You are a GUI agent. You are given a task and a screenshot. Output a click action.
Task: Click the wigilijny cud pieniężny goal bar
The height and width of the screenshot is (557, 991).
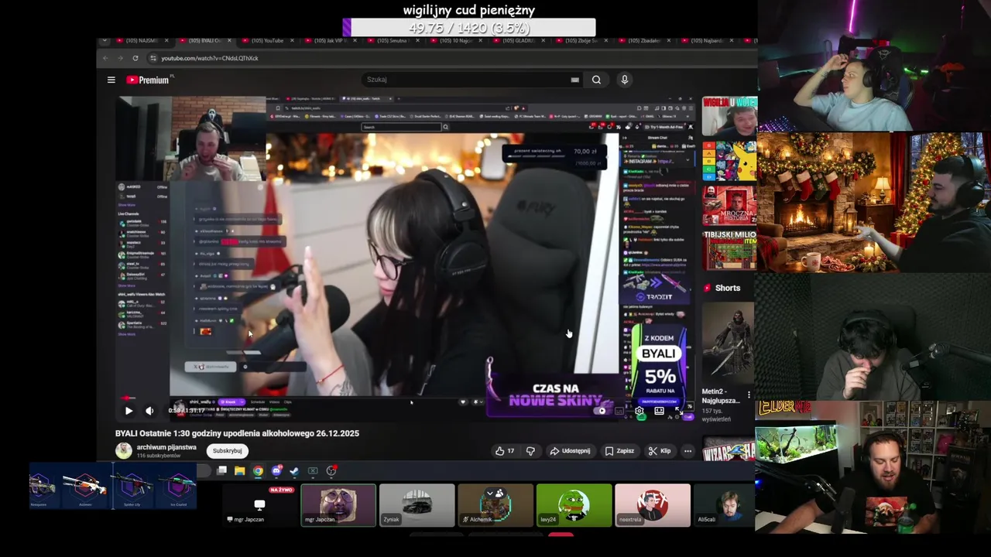tap(469, 28)
